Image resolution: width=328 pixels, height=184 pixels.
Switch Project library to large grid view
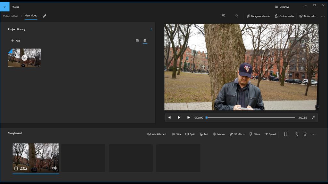[137, 41]
